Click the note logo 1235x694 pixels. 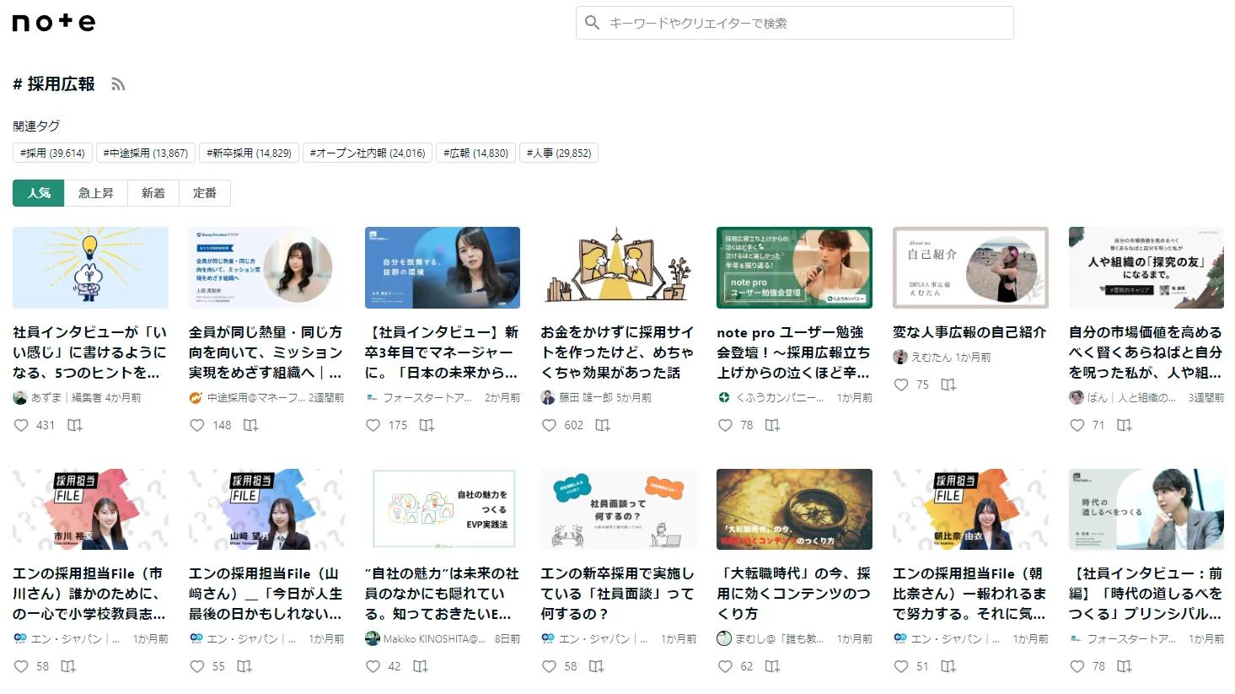54,23
